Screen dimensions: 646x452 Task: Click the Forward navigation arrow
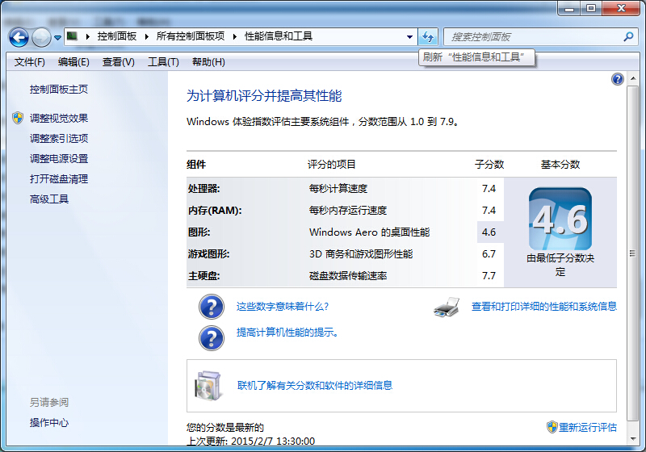tap(41, 37)
